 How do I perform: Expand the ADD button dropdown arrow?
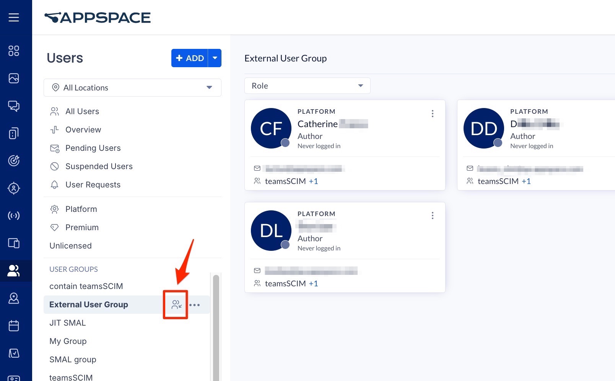tap(215, 58)
